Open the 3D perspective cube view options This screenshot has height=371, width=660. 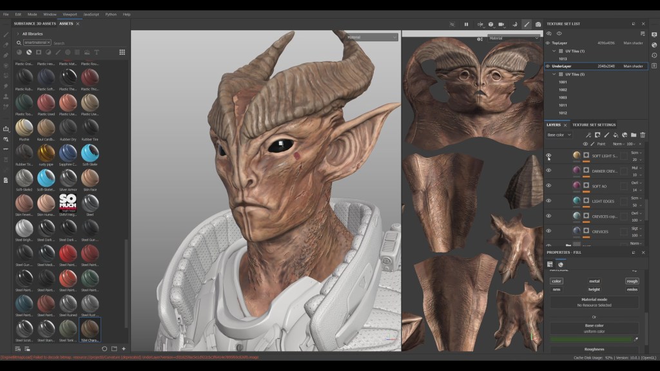point(490,24)
